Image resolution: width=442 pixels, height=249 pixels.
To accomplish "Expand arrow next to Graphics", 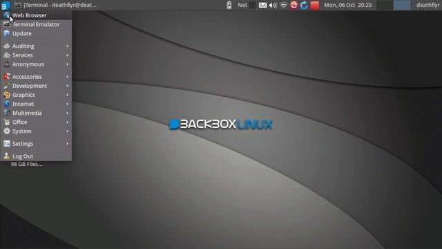I will click(68, 95).
